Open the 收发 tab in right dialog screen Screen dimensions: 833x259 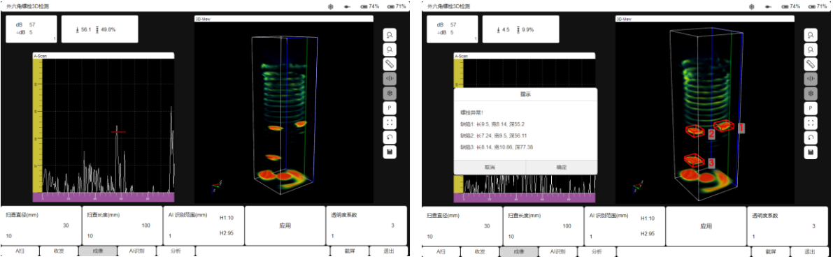click(x=480, y=251)
